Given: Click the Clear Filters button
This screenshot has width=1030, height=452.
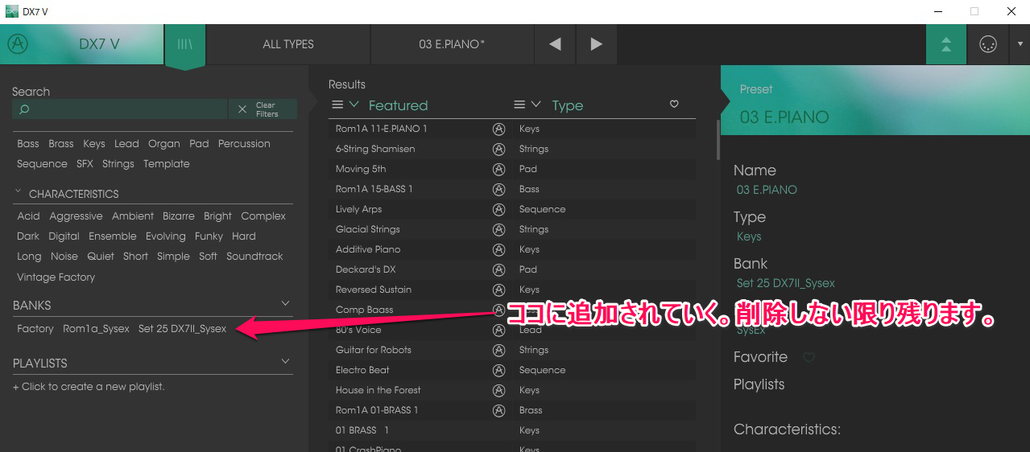Looking at the screenshot, I should (x=263, y=109).
